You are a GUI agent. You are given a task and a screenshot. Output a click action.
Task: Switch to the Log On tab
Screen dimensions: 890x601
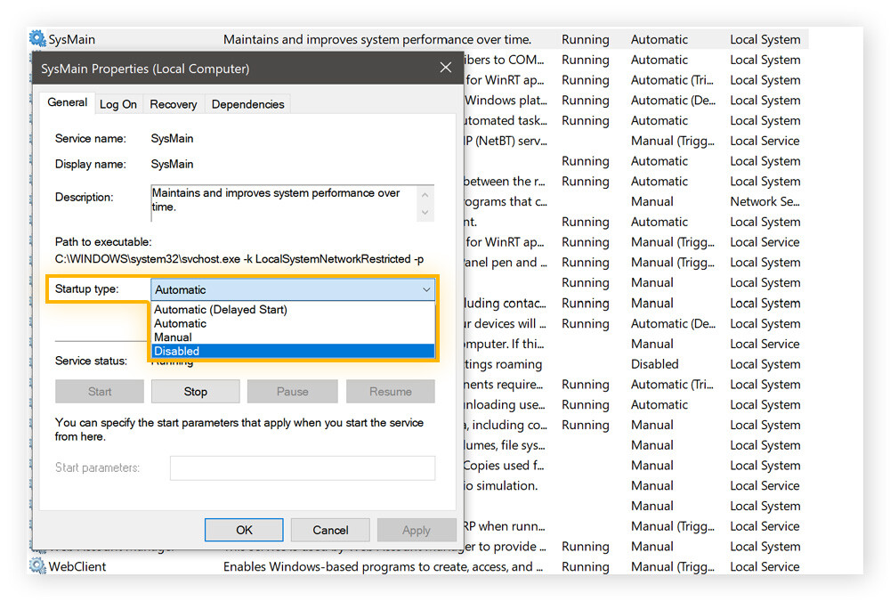click(x=118, y=103)
